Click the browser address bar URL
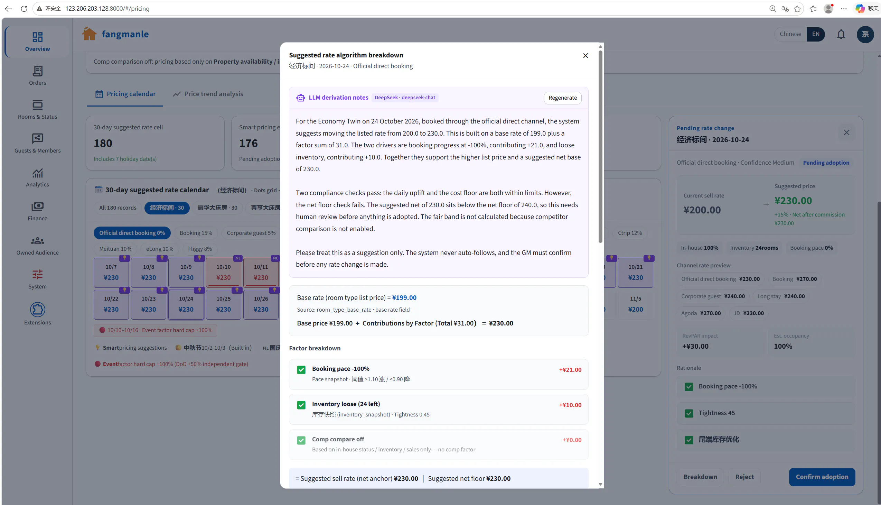Image resolution: width=881 pixels, height=505 pixels. pyautogui.click(x=107, y=9)
